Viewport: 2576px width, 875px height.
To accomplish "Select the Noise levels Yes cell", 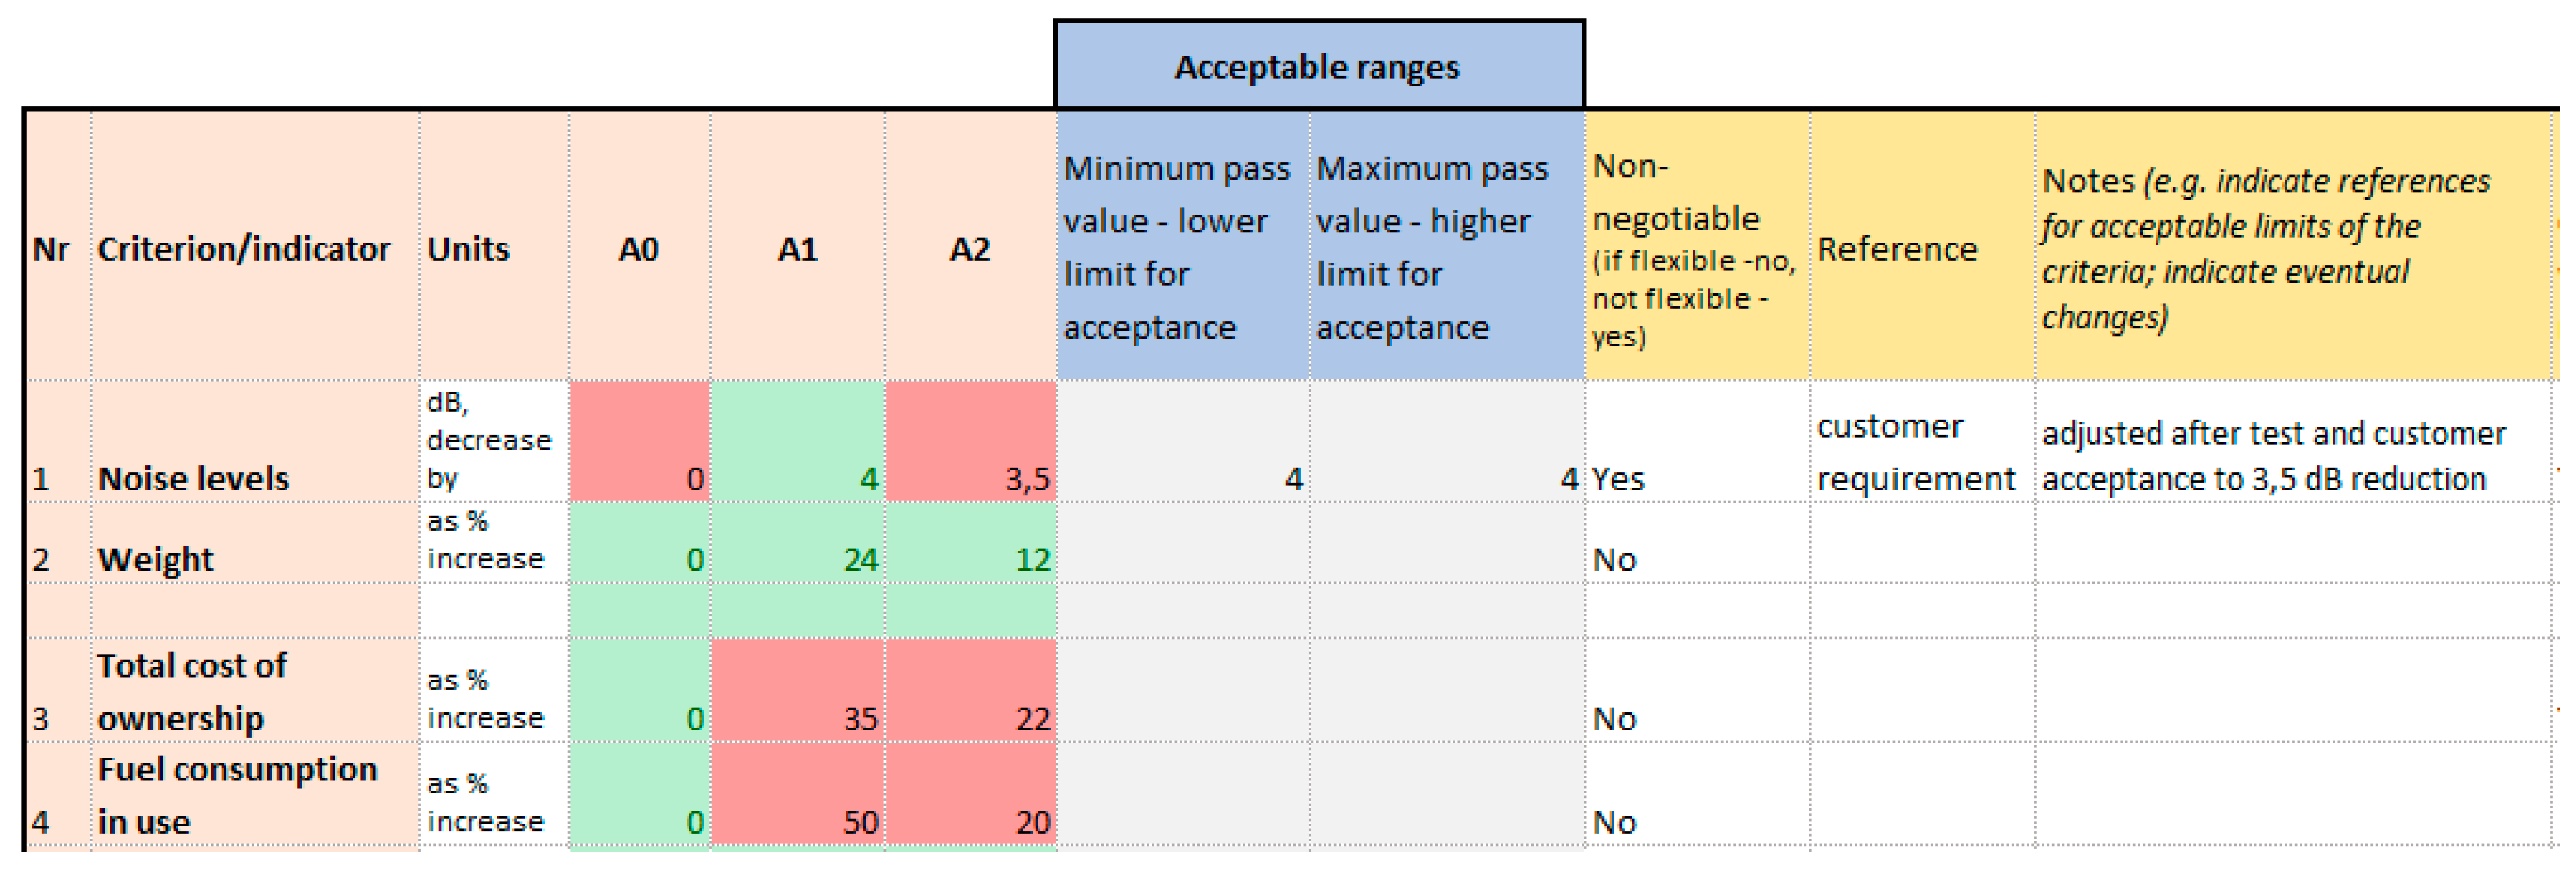I will (x=1696, y=442).
